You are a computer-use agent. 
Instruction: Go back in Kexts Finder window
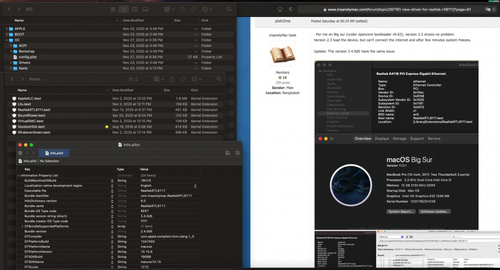12,79
